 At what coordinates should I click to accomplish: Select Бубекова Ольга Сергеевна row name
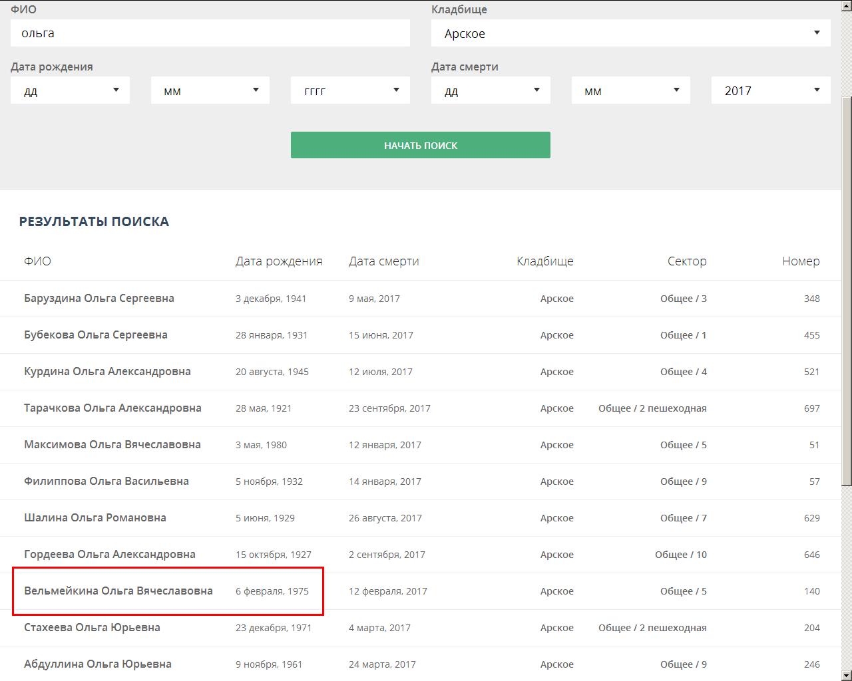[96, 335]
